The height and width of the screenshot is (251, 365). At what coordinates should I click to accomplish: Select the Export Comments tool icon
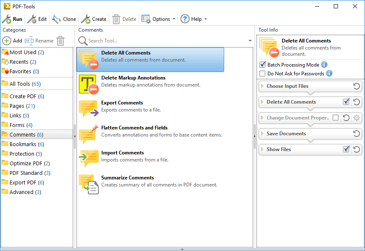89,109
